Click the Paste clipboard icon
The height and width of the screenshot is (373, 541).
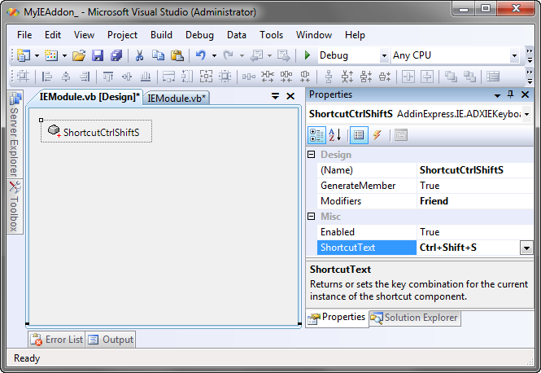(177, 55)
